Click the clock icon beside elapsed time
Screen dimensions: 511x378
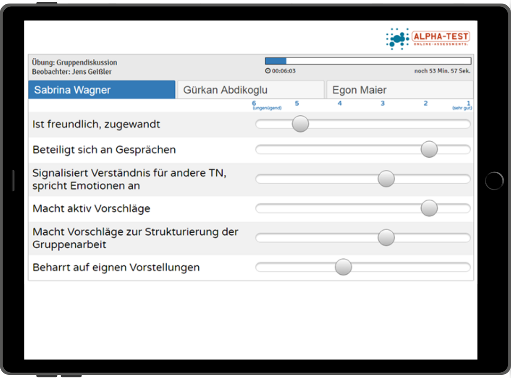click(268, 71)
